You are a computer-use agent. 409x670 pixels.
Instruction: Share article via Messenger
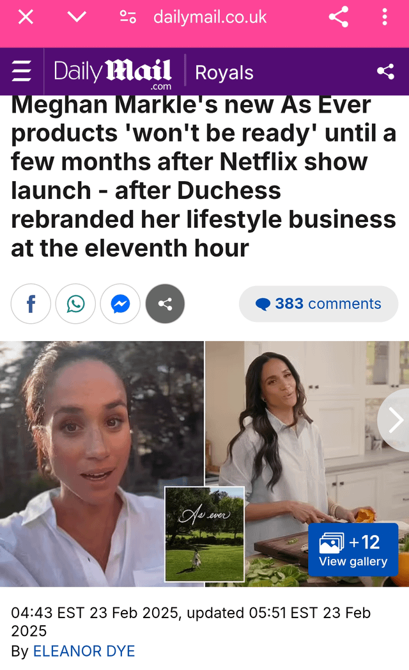(120, 304)
